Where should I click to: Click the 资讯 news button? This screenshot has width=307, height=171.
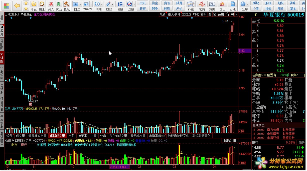143,3
